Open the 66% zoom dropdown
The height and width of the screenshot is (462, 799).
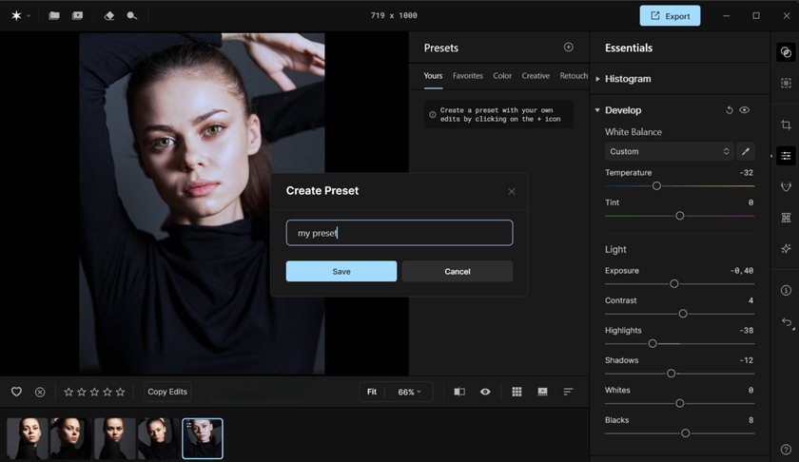coord(409,392)
